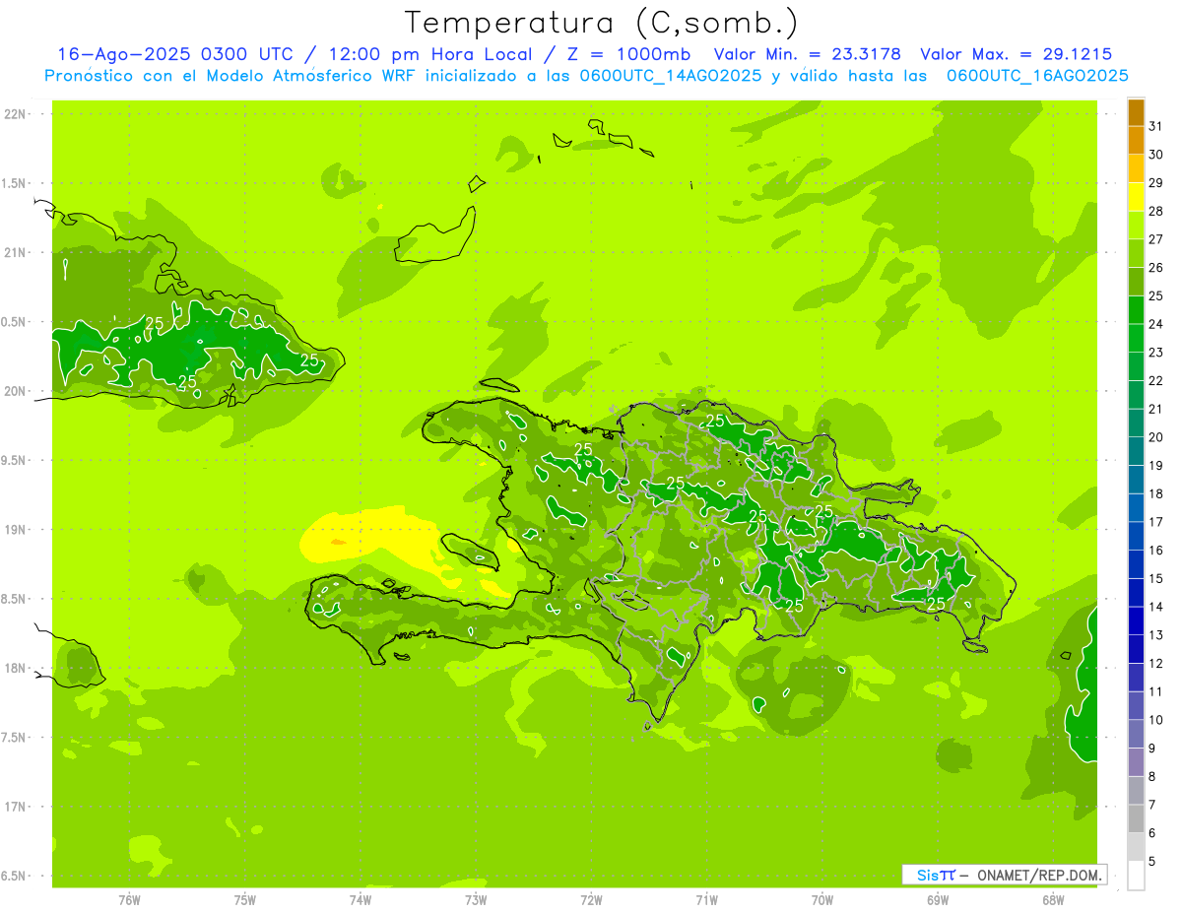1182x913 pixels.
Task: Pick the blue legend swatch between 16 and 17
Action: pyautogui.click(x=1136, y=536)
